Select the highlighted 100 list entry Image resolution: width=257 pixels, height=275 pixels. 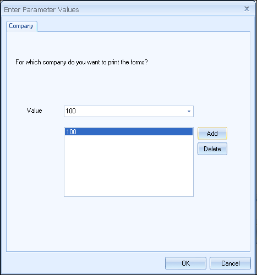(x=129, y=132)
